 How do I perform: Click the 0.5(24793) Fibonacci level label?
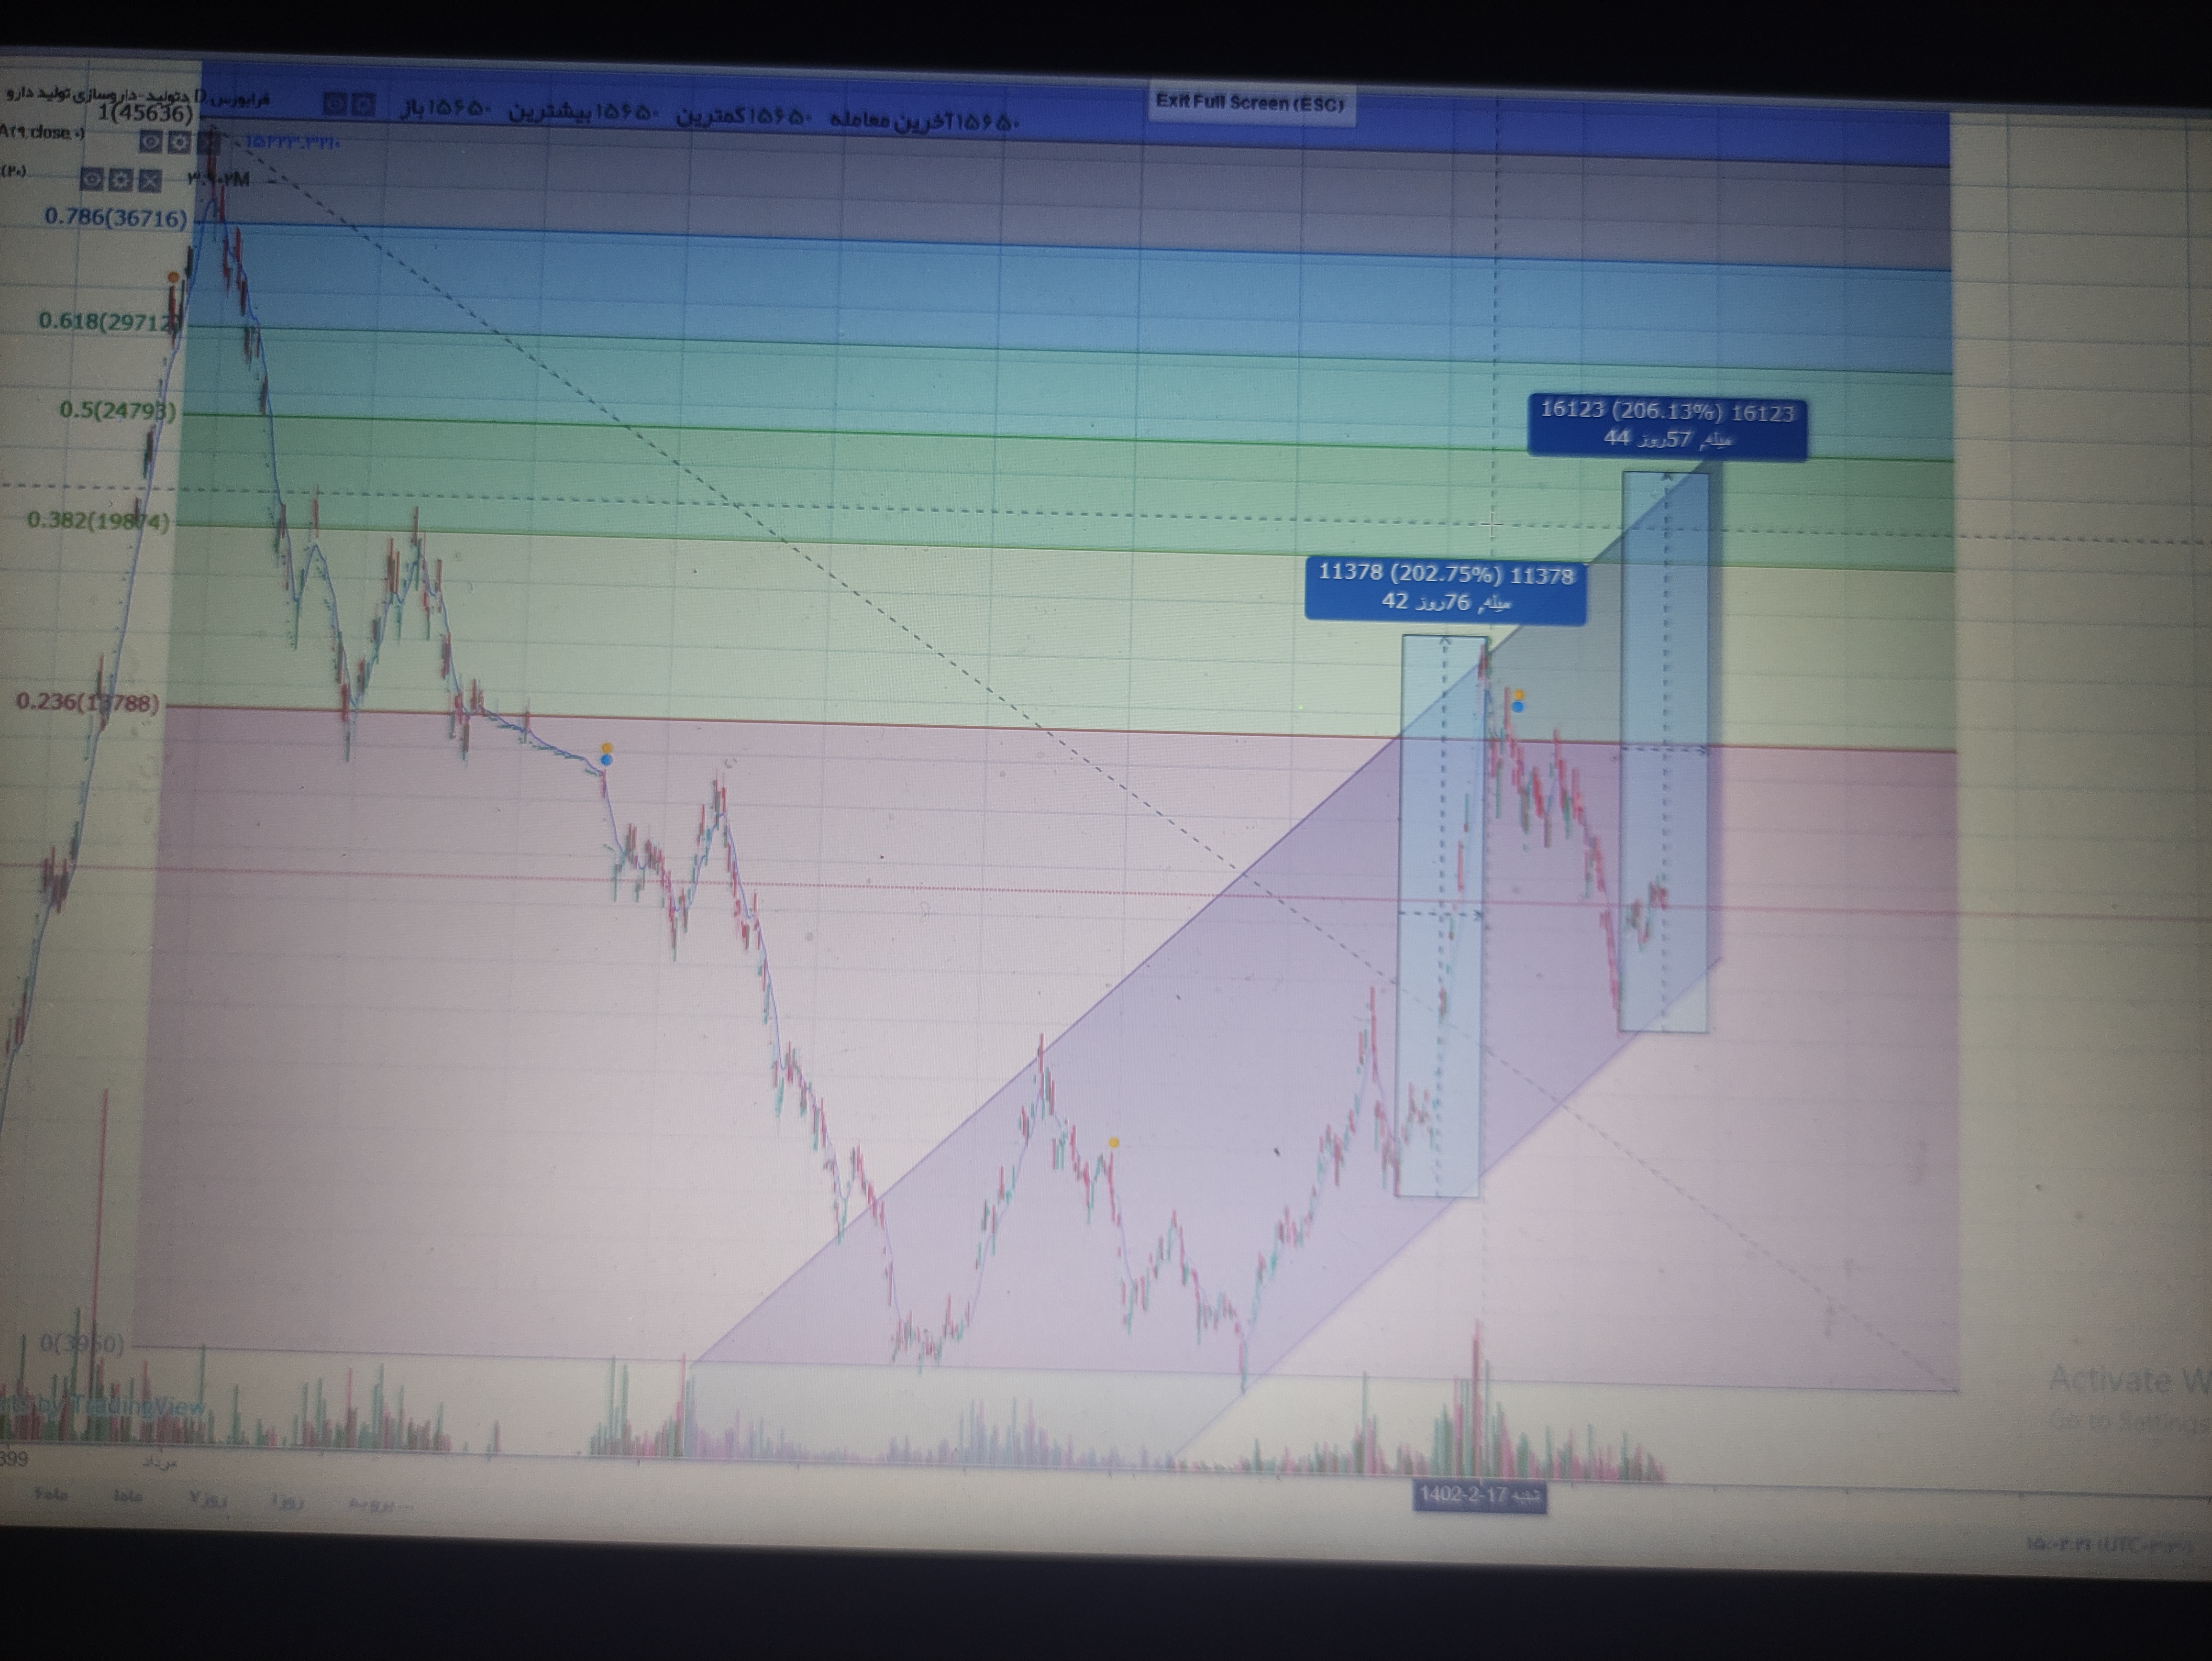tap(117, 410)
